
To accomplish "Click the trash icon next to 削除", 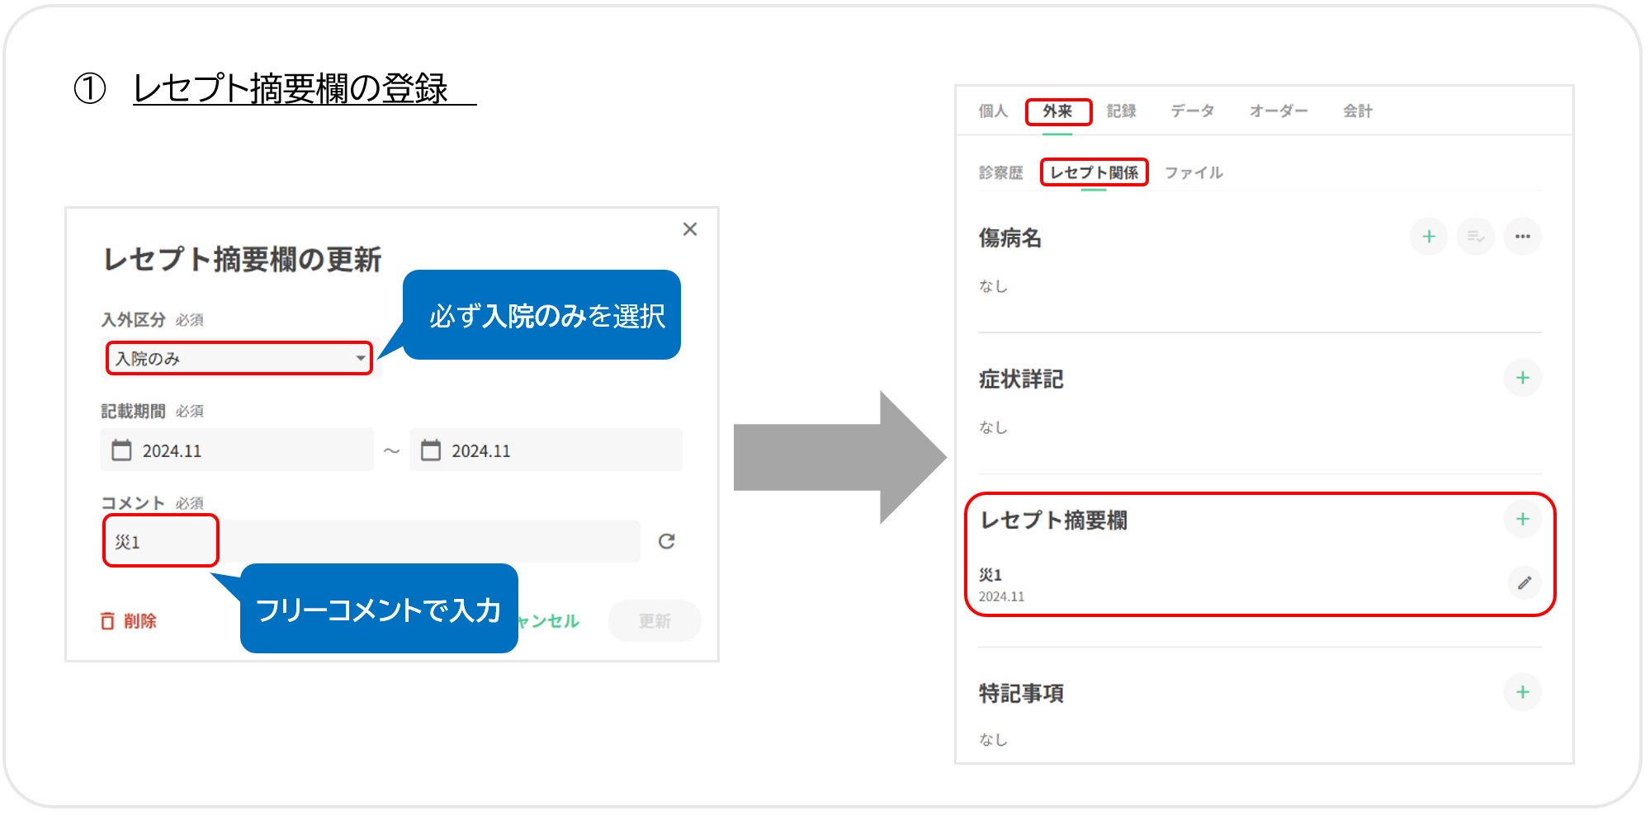I will click(107, 621).
